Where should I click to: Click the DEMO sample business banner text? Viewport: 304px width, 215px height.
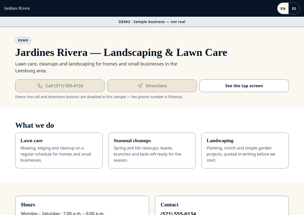tap(152, 22)
